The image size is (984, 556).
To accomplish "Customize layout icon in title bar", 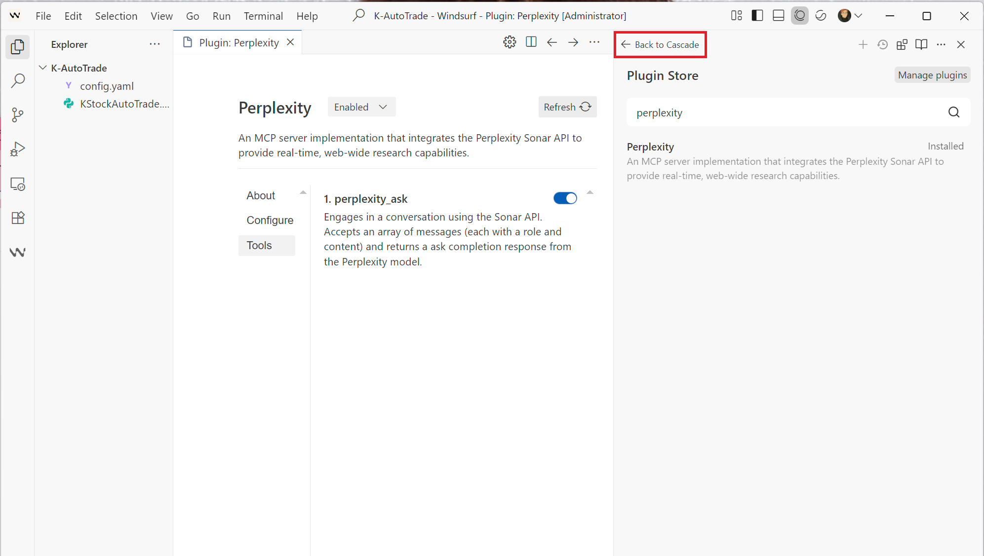I will coord(736,16).
